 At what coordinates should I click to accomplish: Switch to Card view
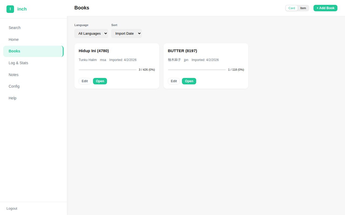pos(292,8)
